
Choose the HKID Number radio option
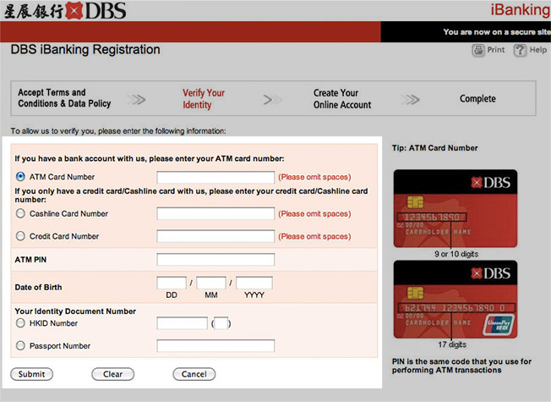click(x=20, y=322)
